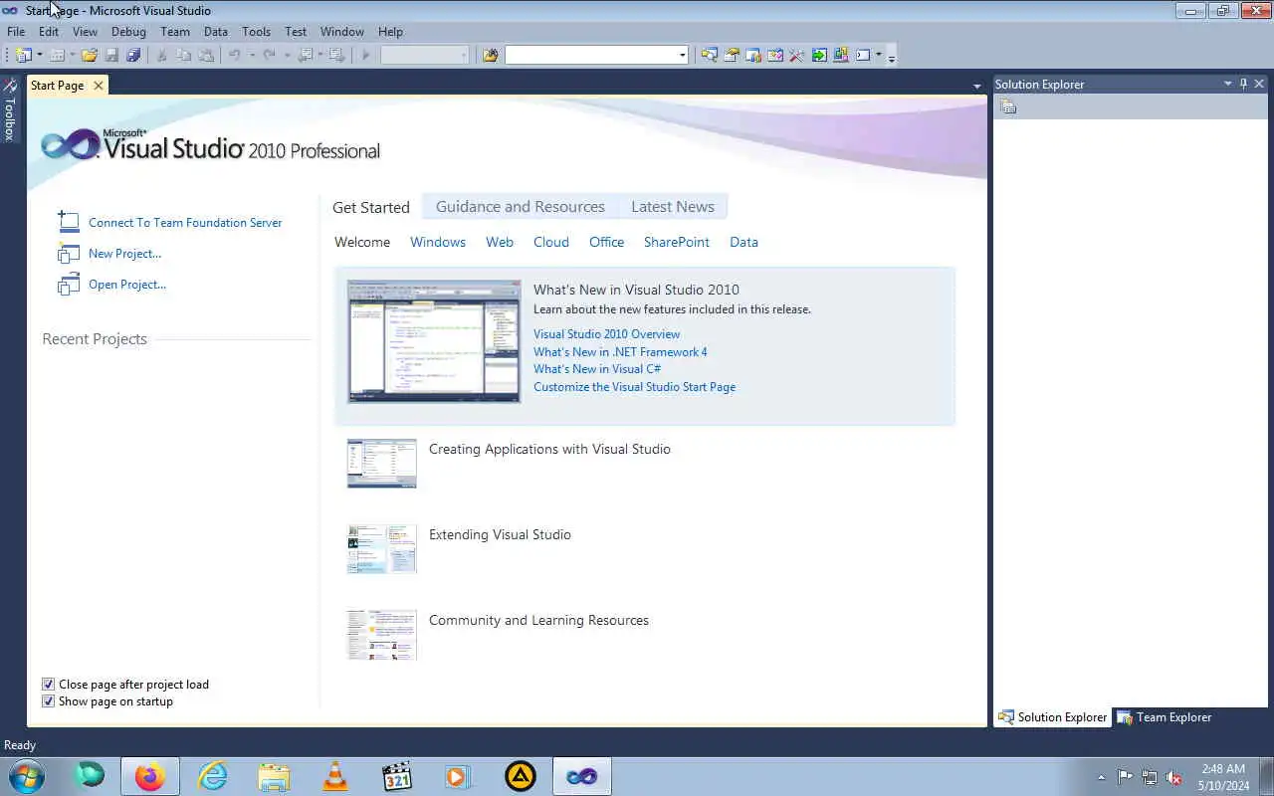Launch Firefox from the taskbar
The height and width of the screenshot is (796, 1274).
pos(150,776)
